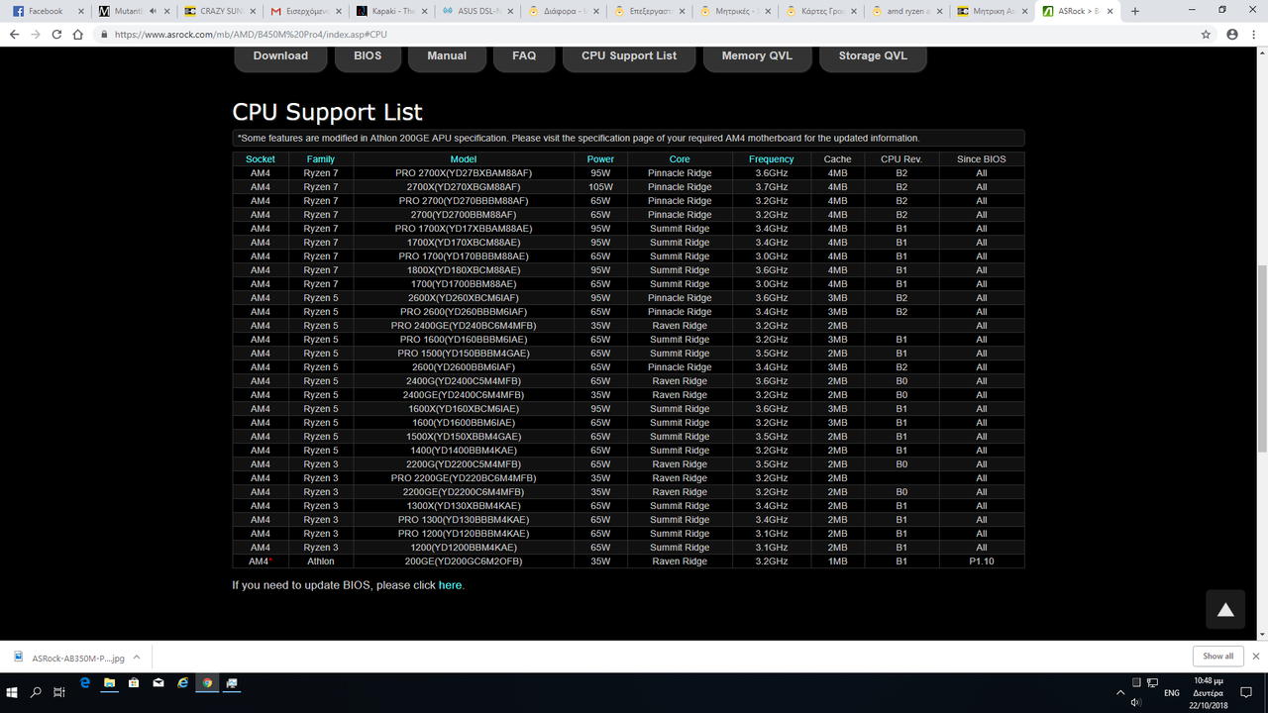1268x713 pixels.
Task: Open the browser home page
Action: [79, 34]
